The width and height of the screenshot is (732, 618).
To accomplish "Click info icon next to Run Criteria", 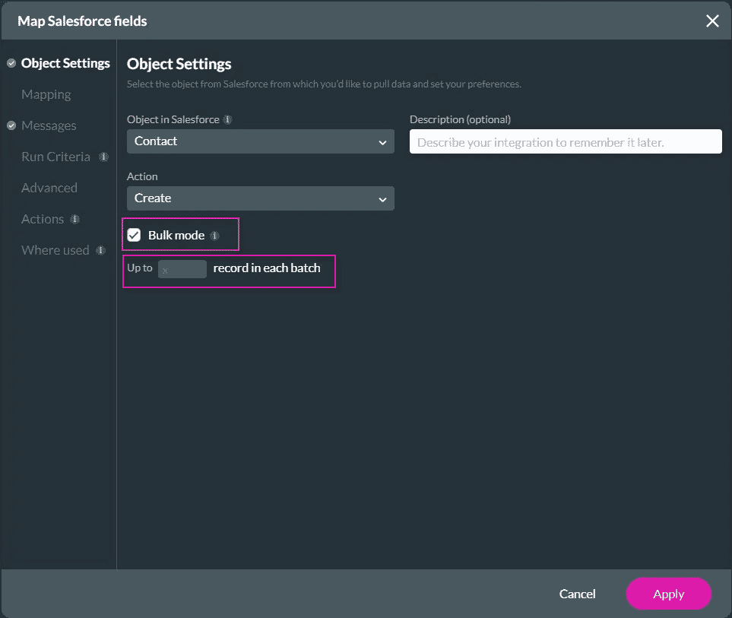I will pos(104,157).
